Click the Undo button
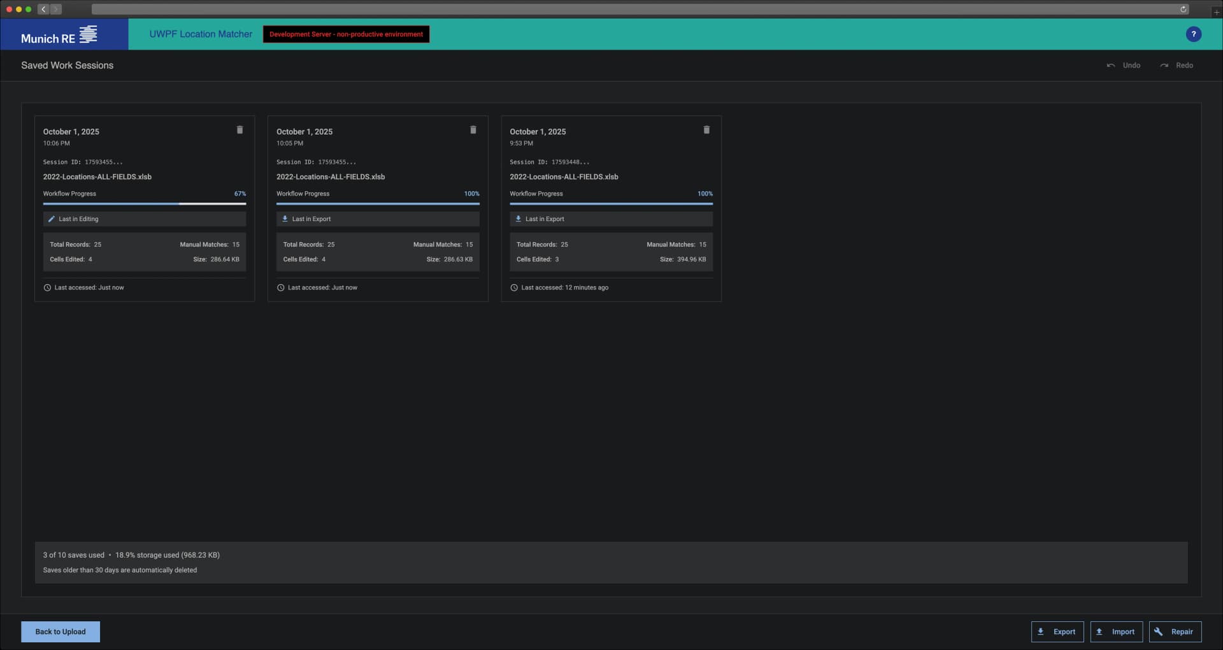This screenshot has width=1223, height=650. [1124, 66]
